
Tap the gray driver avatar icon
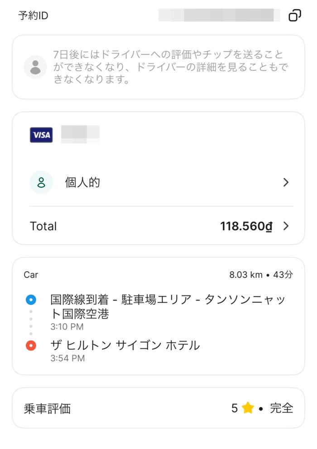click(35, 67)
